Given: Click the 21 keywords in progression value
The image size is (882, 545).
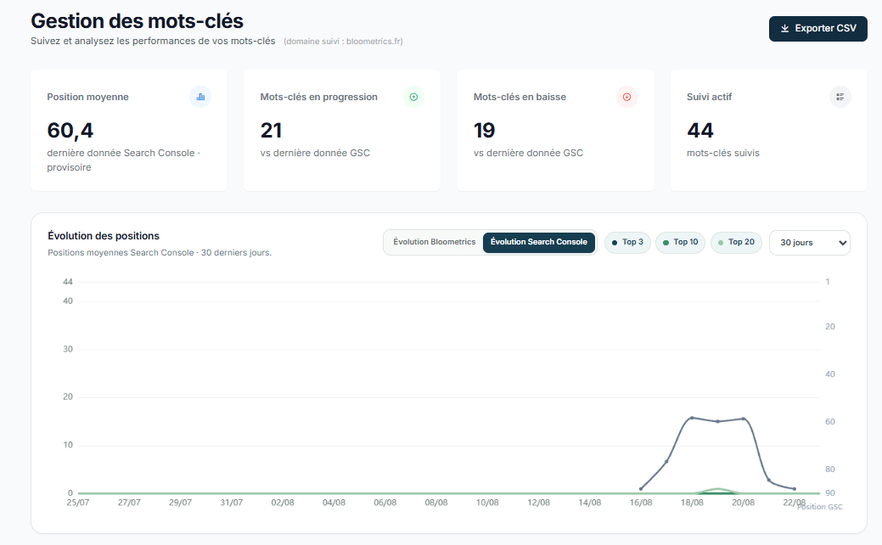Looking at the screenshot, I should pyautogui.click(x=271, y=131).
